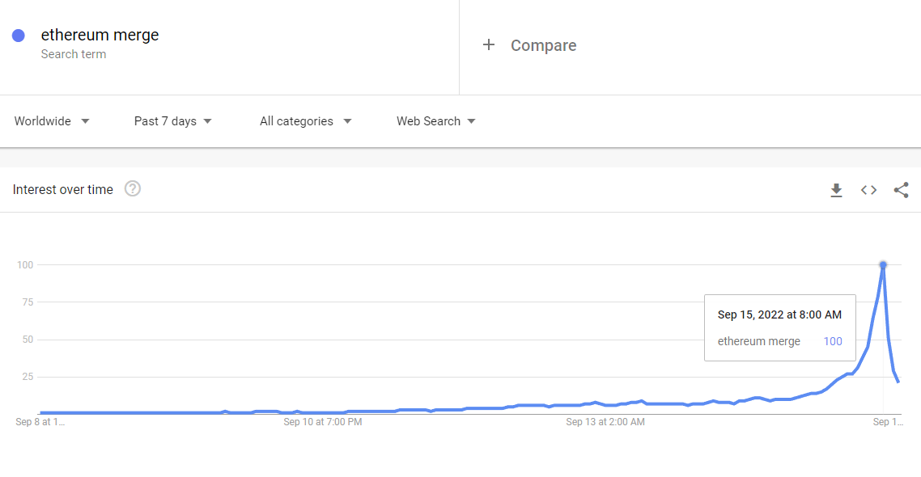
Task: Edit the ethereum merge search term
Action: point(100,35)
